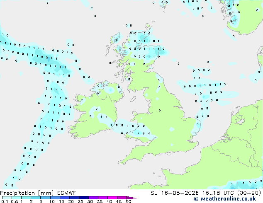
Task: Click the '40' legend scale value
Action: [x=109, y=201]
